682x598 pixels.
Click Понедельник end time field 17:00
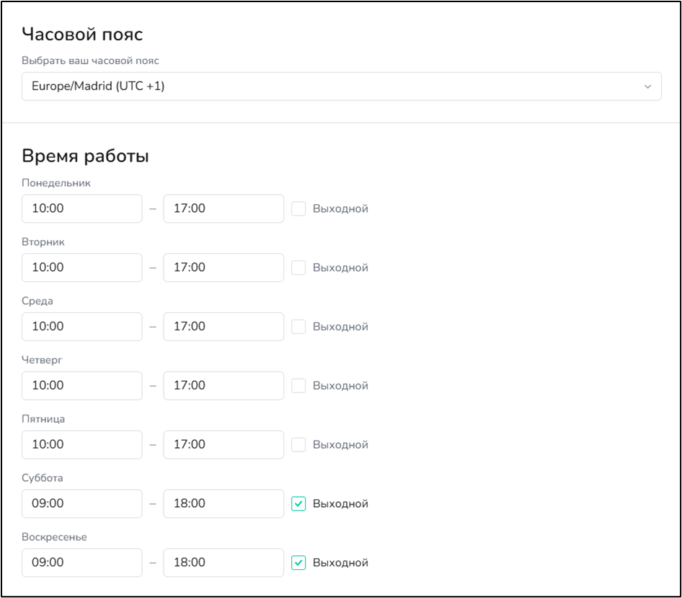(223, 208)
